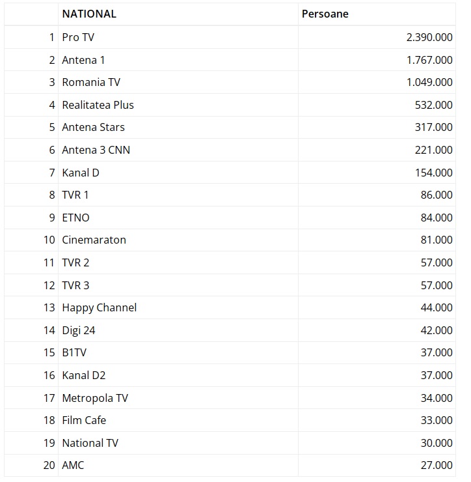Click the NATIONAL column header
This screenshot has height=482, width=471.
tap(89, 14)
